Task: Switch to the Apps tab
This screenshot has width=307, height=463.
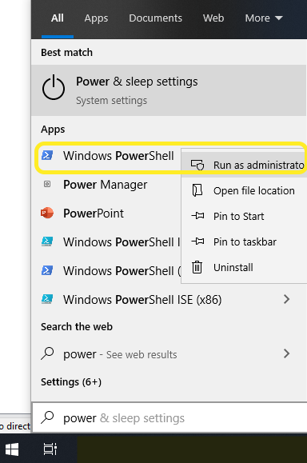Action: pos(96,18)
